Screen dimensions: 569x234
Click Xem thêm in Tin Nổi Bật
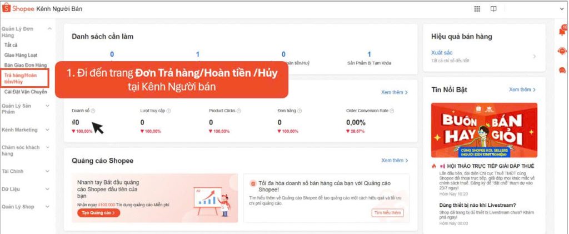coord(522,89)
